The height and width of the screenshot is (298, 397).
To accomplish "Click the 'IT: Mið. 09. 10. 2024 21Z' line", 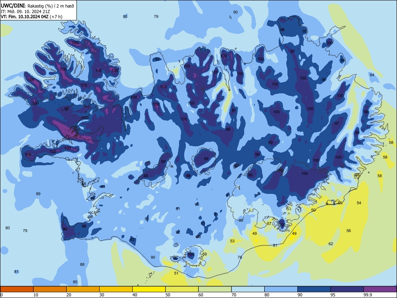I will click(25, 12).
